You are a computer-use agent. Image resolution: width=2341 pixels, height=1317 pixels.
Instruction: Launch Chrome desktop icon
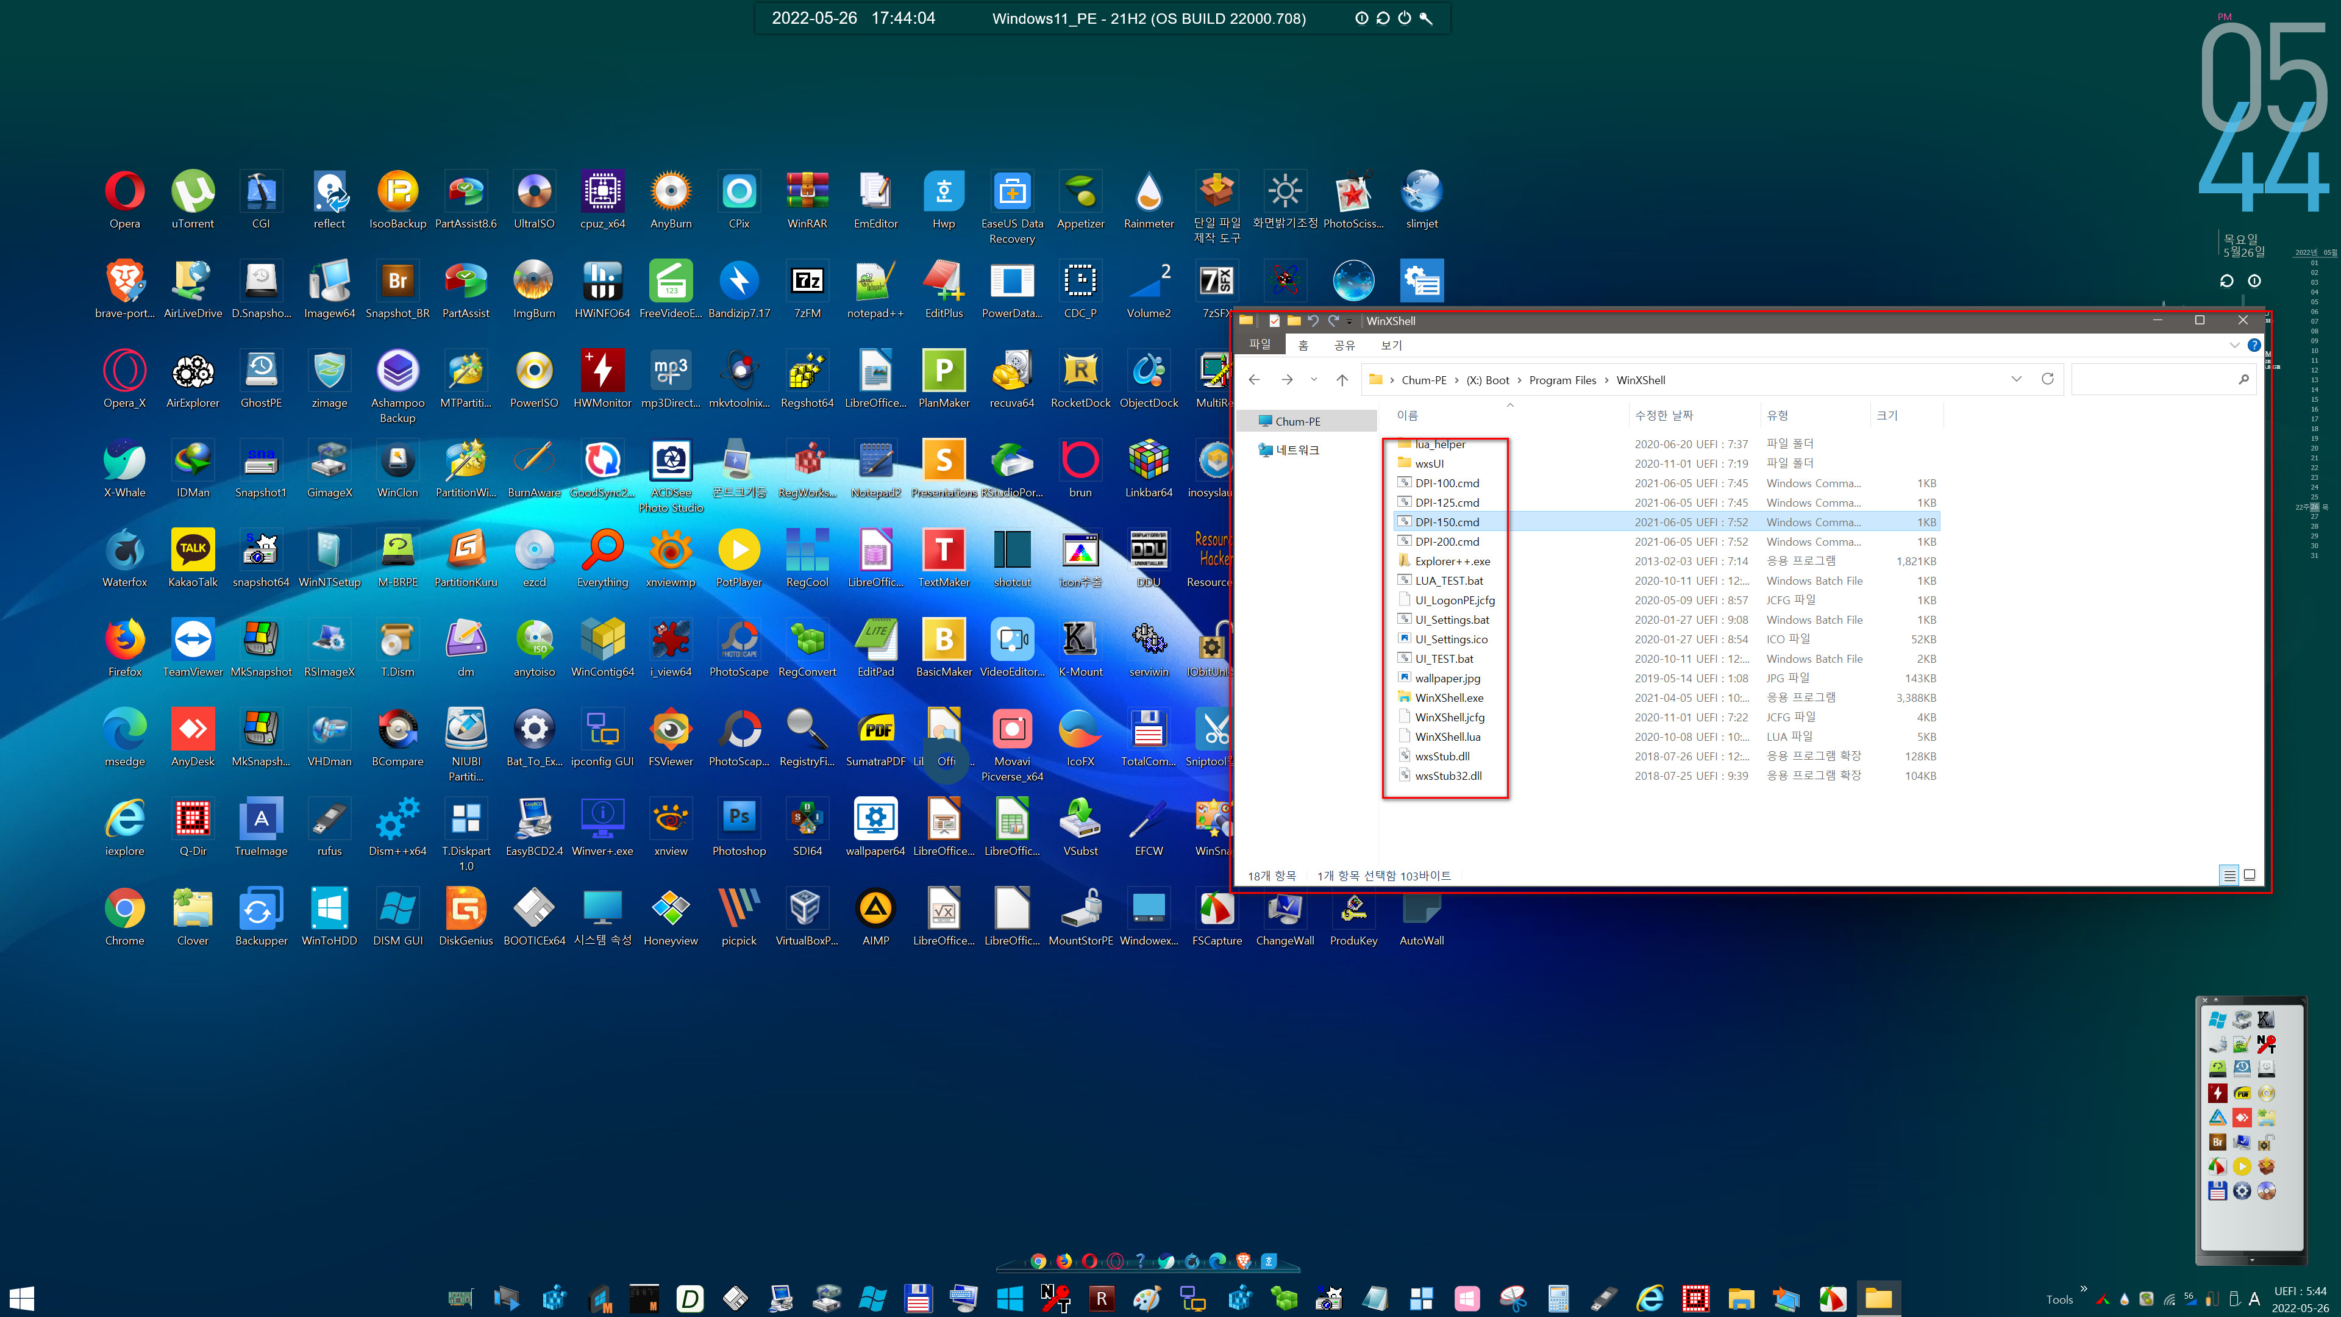(x=124, y=917)
